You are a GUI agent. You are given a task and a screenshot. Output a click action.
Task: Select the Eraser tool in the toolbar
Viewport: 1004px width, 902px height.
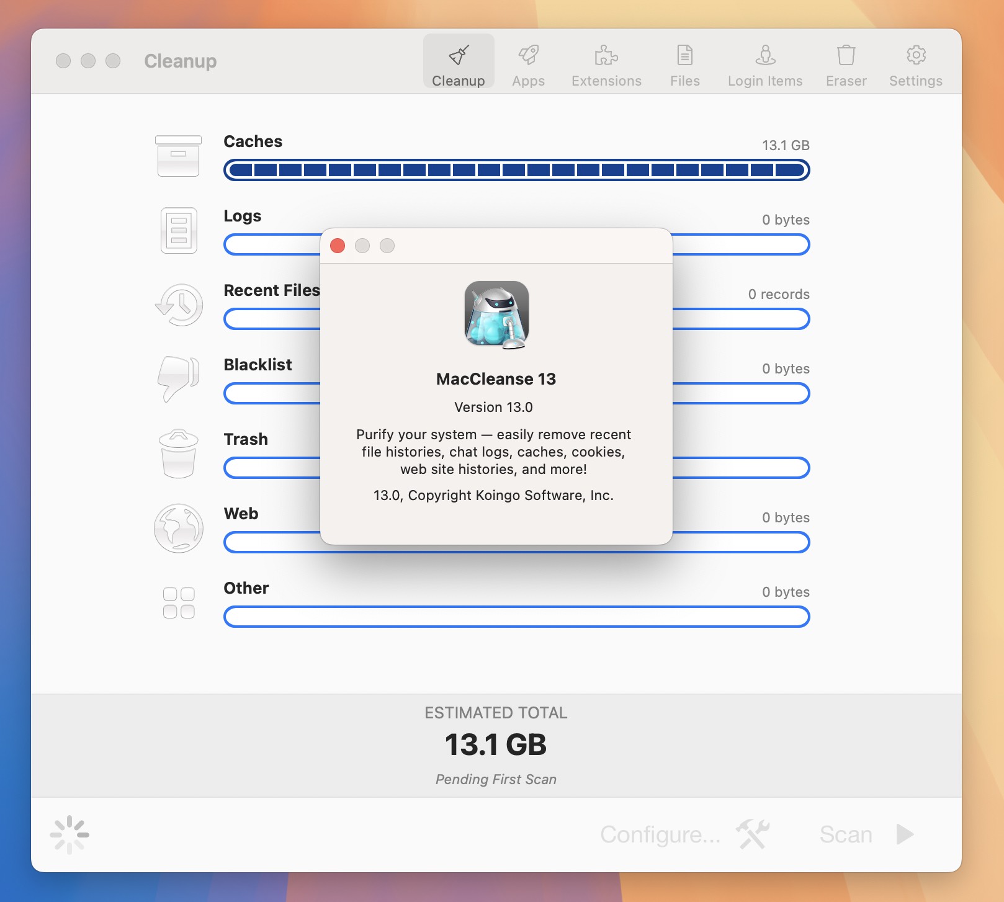(845, 62)
